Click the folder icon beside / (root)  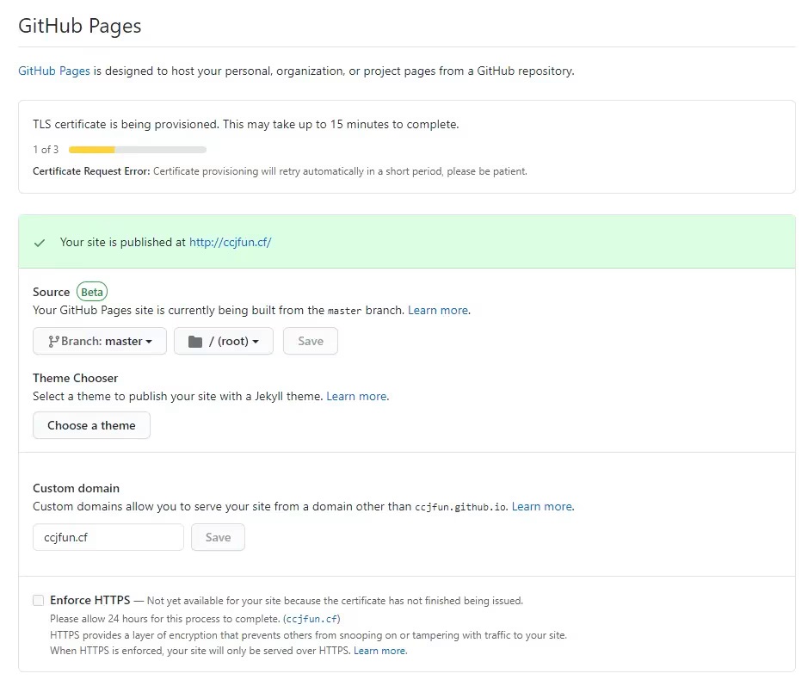point(194,342)
